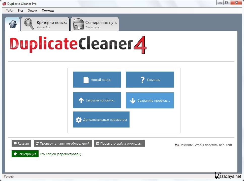This screenshot has height=181, width=244.
Task: Click the gear icon for Дополнительные параметры
Action: pos(79,120)
